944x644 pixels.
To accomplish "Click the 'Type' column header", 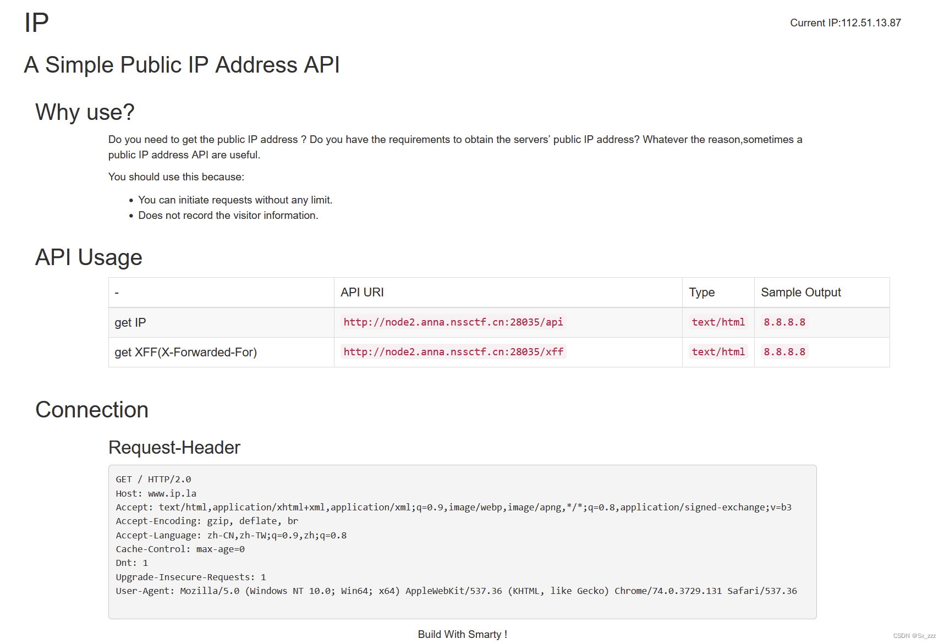I will point(702,293).
